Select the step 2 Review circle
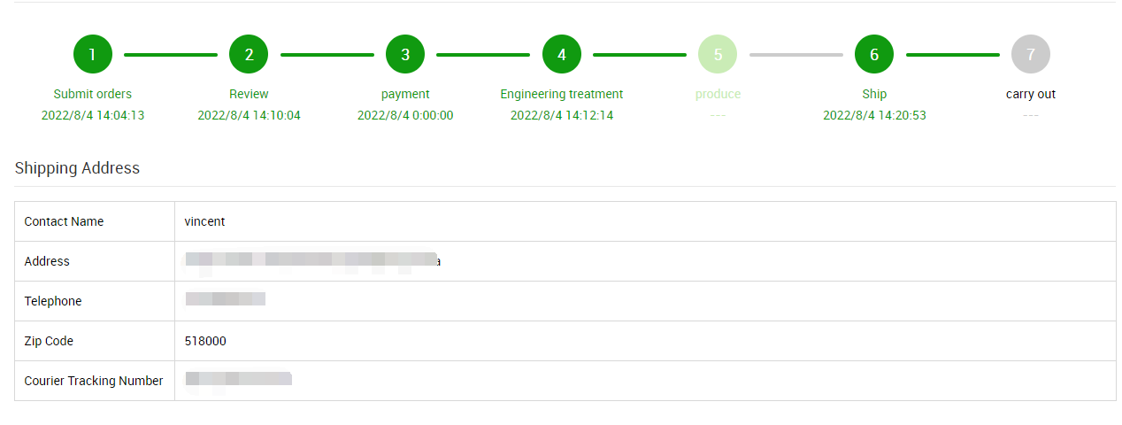This screenshot has height=425, width=1122. [x=249, y=55]
